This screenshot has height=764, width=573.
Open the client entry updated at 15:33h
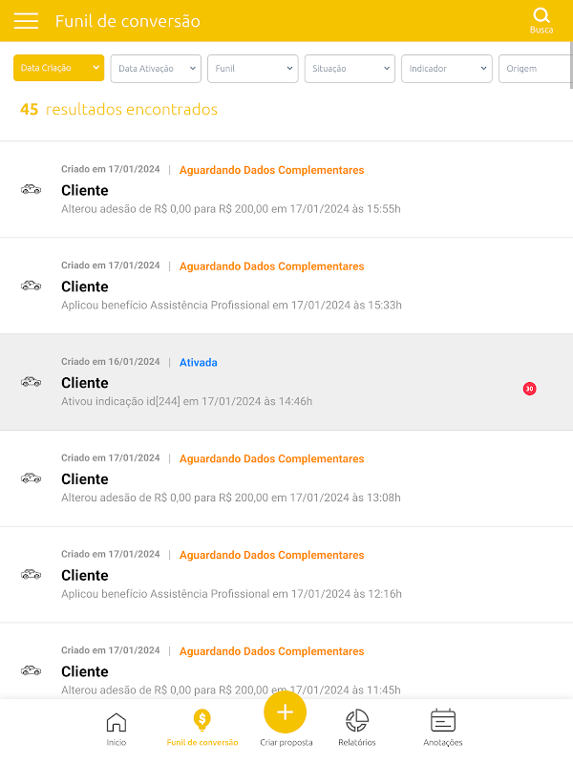tap(286, 286)
